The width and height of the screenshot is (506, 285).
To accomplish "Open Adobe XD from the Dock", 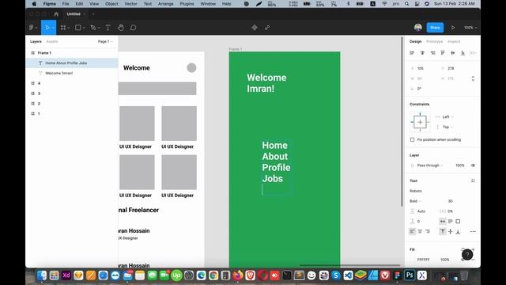I will [66, 275].
